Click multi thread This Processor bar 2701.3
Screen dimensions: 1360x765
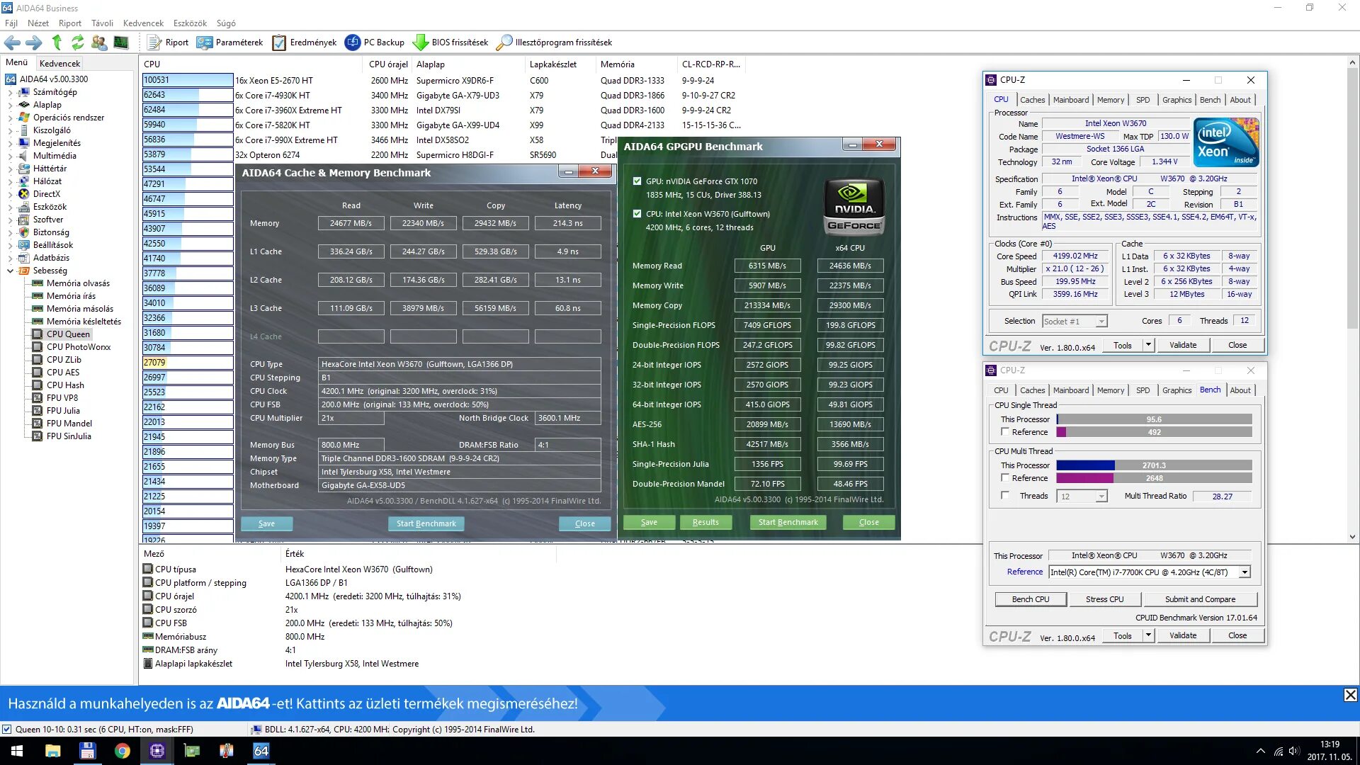(x=1154, y=465)
